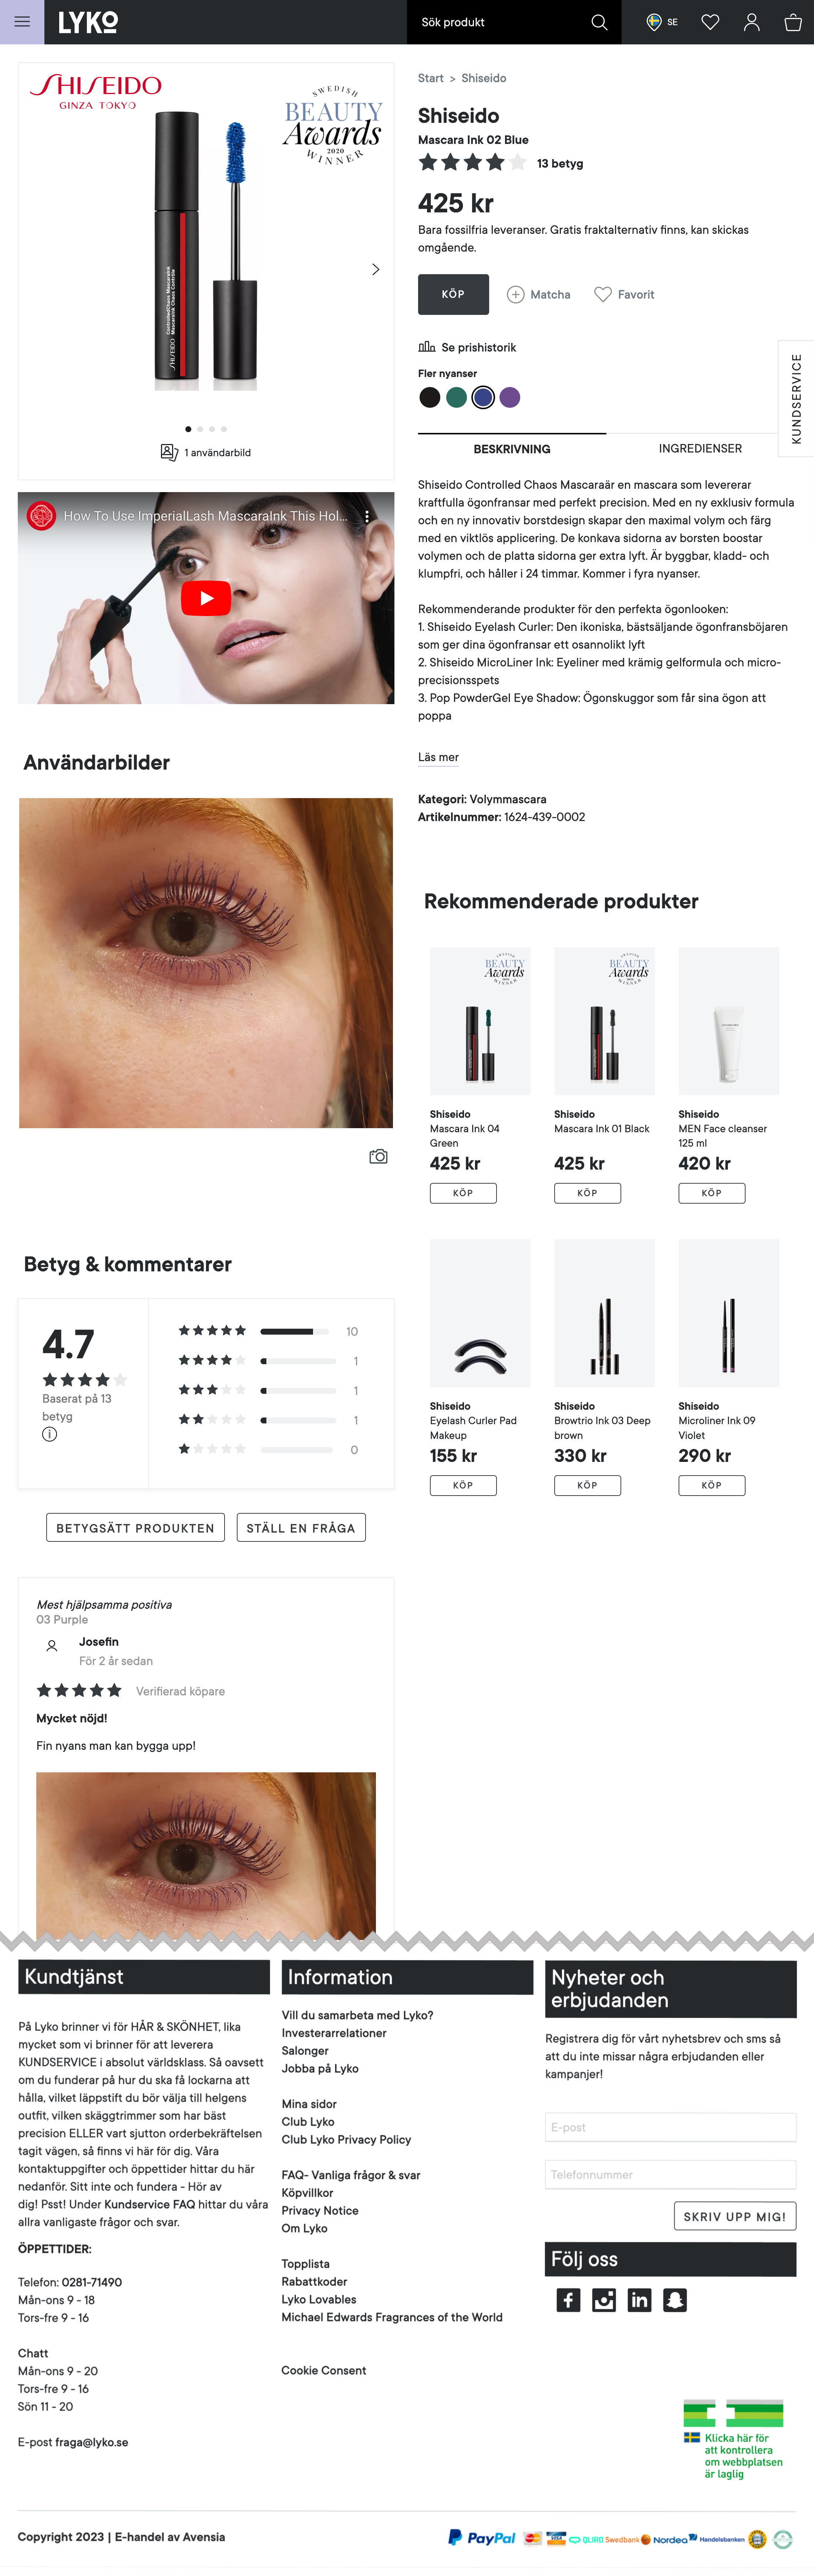Click the main KÖP button
This screenshot has width=814, height=2576.
(453, 294)
